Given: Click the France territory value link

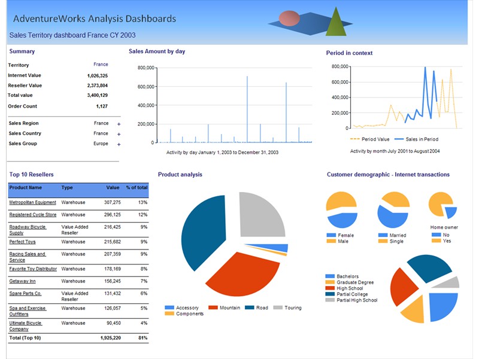Looking at the screenshot, I should pos(101,65).
